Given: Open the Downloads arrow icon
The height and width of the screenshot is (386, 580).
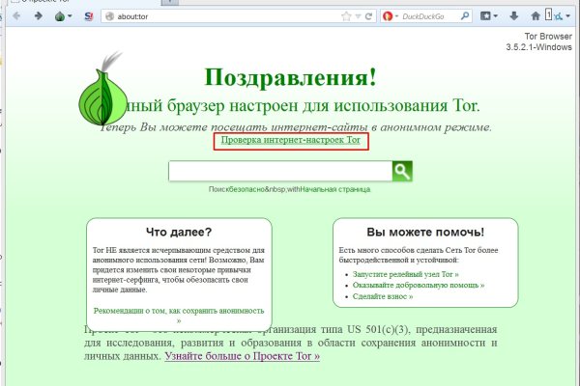Looking at the screenshot, I should [x=513, y=16].
